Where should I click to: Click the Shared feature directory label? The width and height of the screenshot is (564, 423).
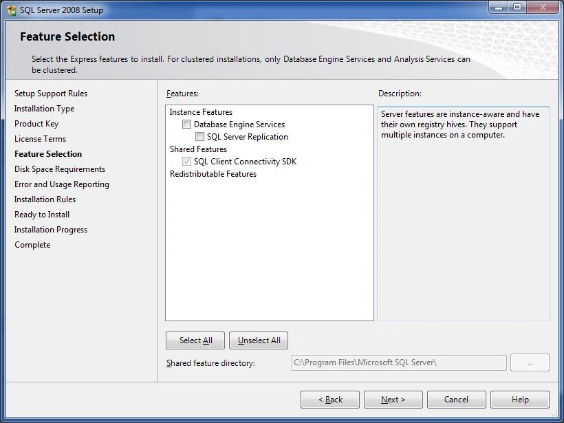(210, 363)
